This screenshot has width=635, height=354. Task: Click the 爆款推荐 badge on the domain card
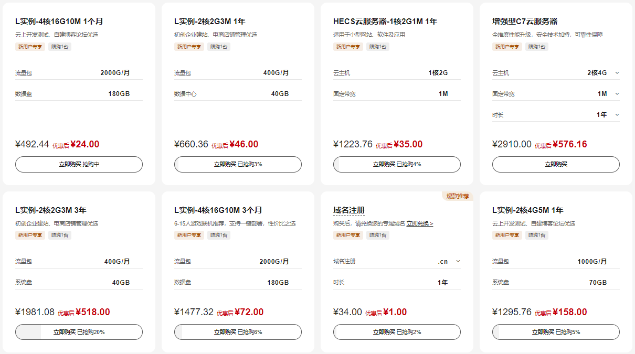pyautogui.click(x=458, y=196)
